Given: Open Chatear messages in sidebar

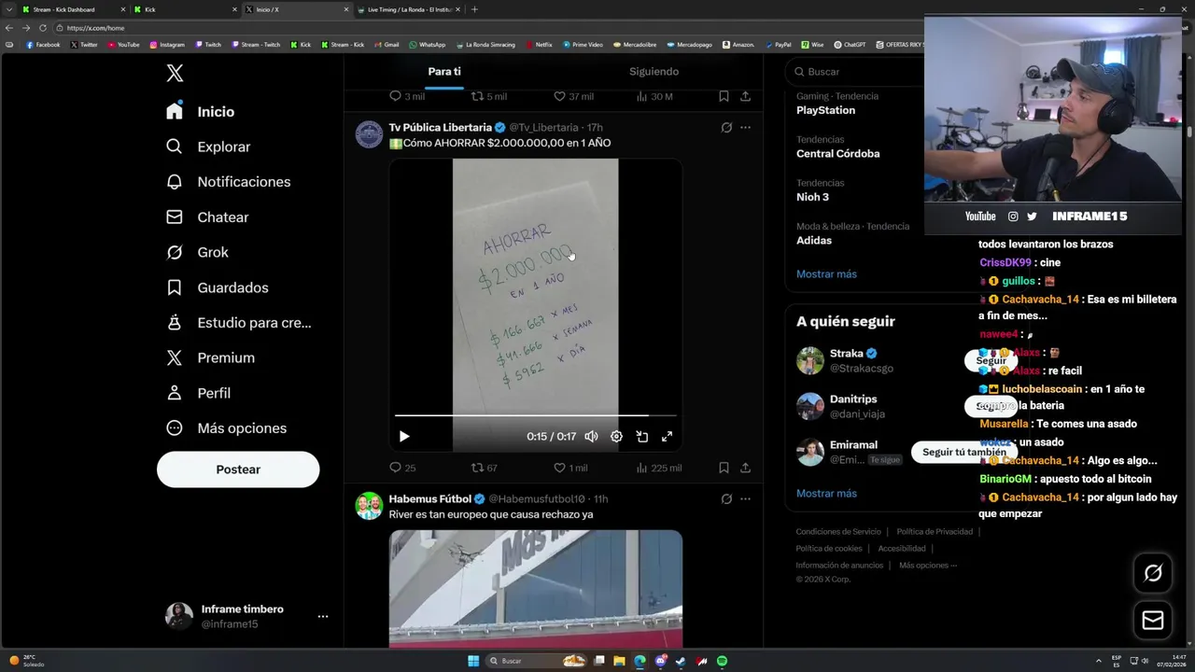Looking at the screenshot, I should point(208,217).
